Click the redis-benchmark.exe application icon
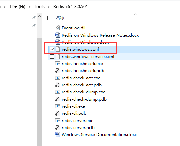Viewport: 180px width, 146px height. click(x=58, y=64)
